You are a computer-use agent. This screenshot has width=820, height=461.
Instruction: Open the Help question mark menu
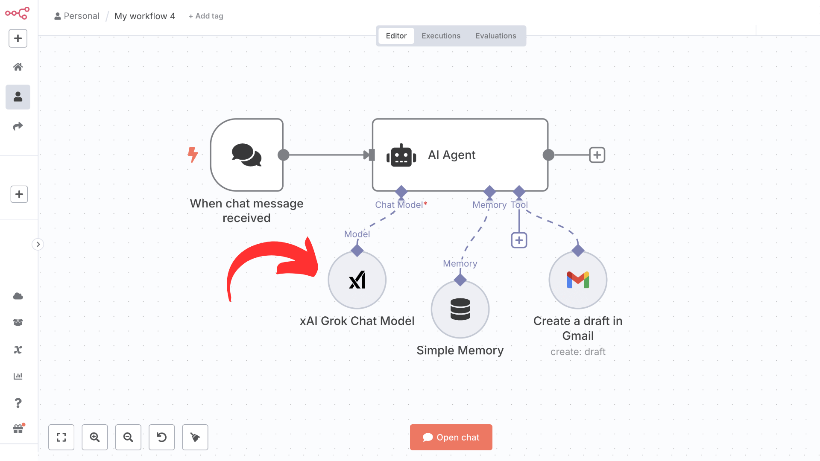18,403
